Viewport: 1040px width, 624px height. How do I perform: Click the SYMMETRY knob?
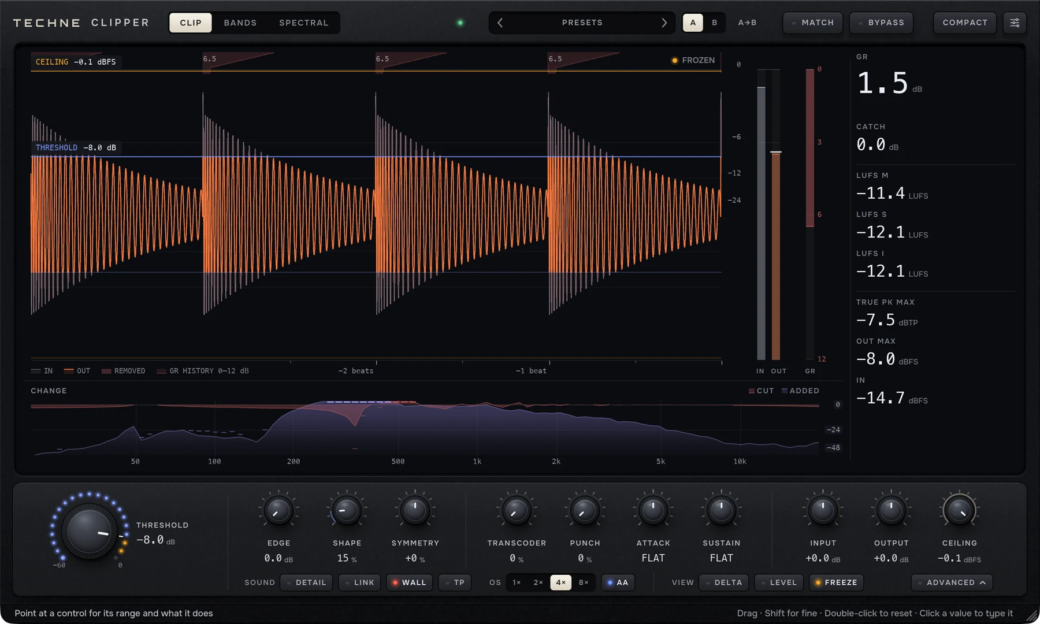pos(415,511)
